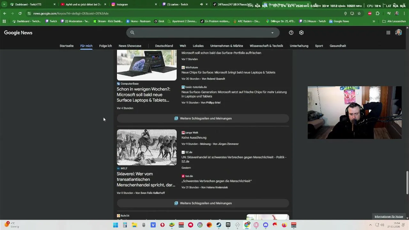409x230 pixels.
Task: Open Google News settings gear
Action: tap(301, 33)
